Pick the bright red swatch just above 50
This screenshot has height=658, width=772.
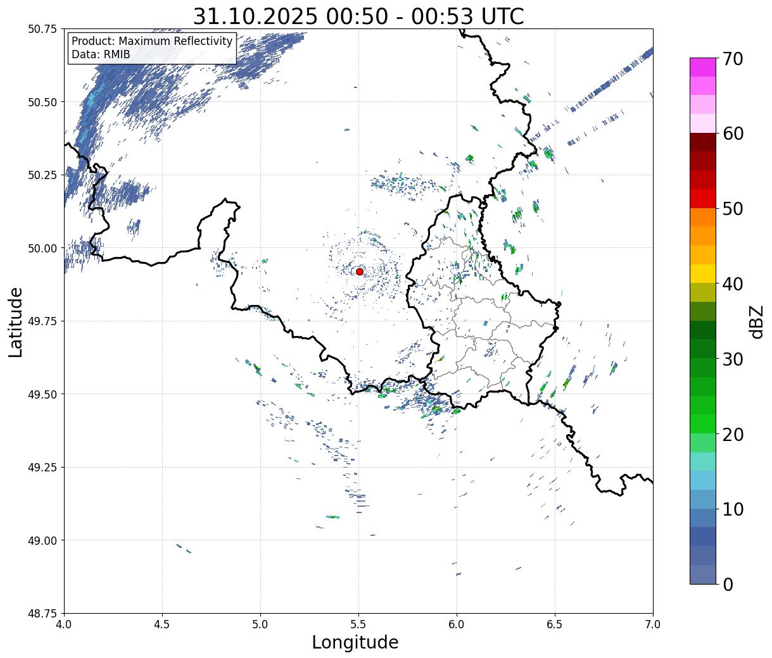click(x=702, y=199)
